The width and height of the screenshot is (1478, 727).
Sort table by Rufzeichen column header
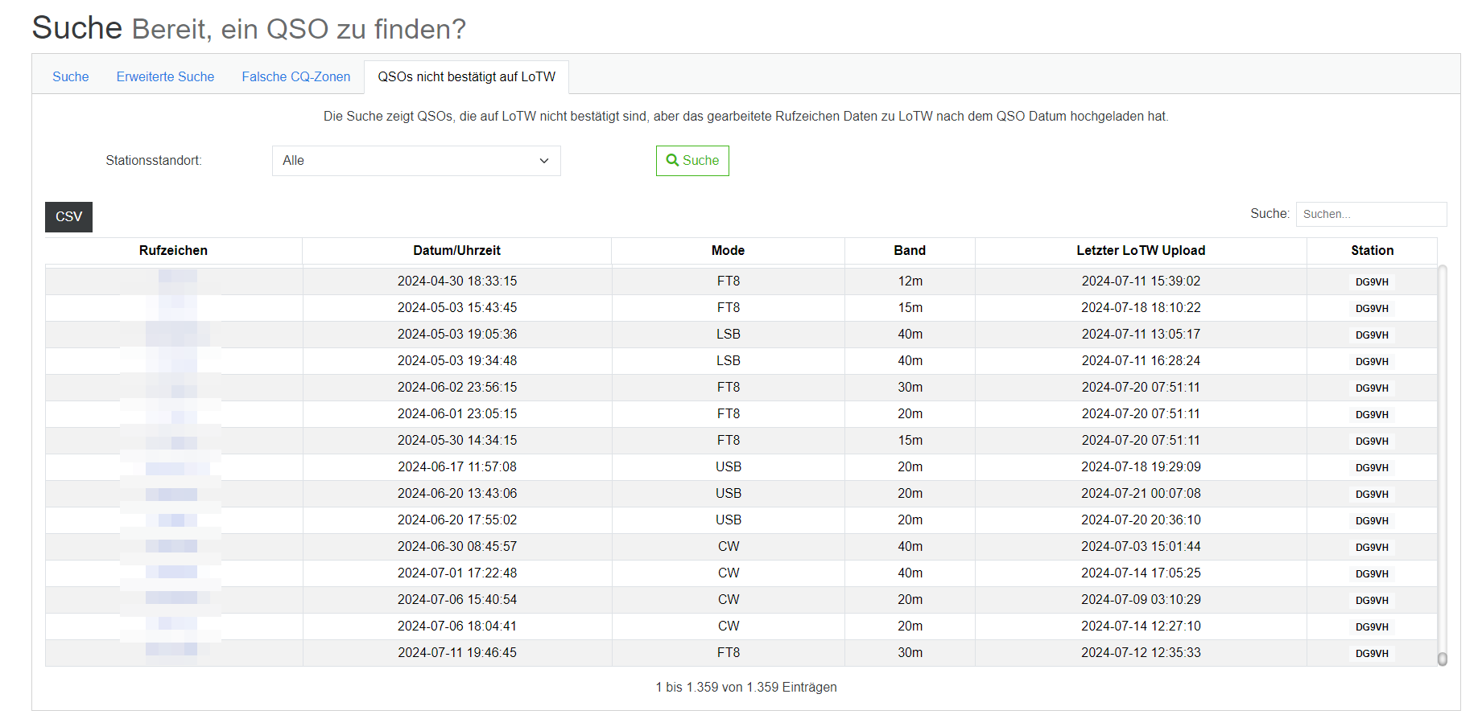tap(173, 251)
